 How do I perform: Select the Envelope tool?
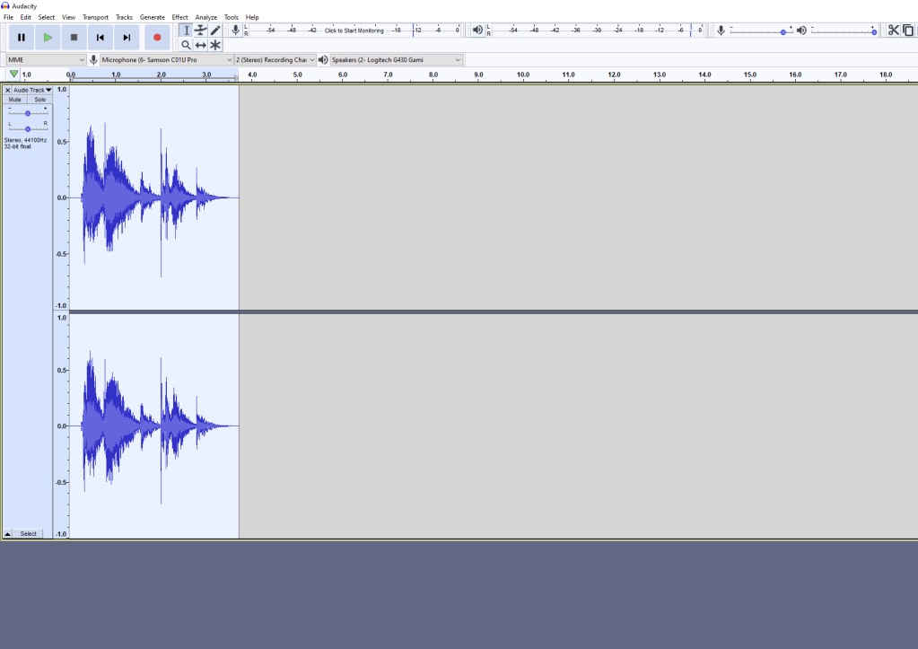click(x=201, y=31)
